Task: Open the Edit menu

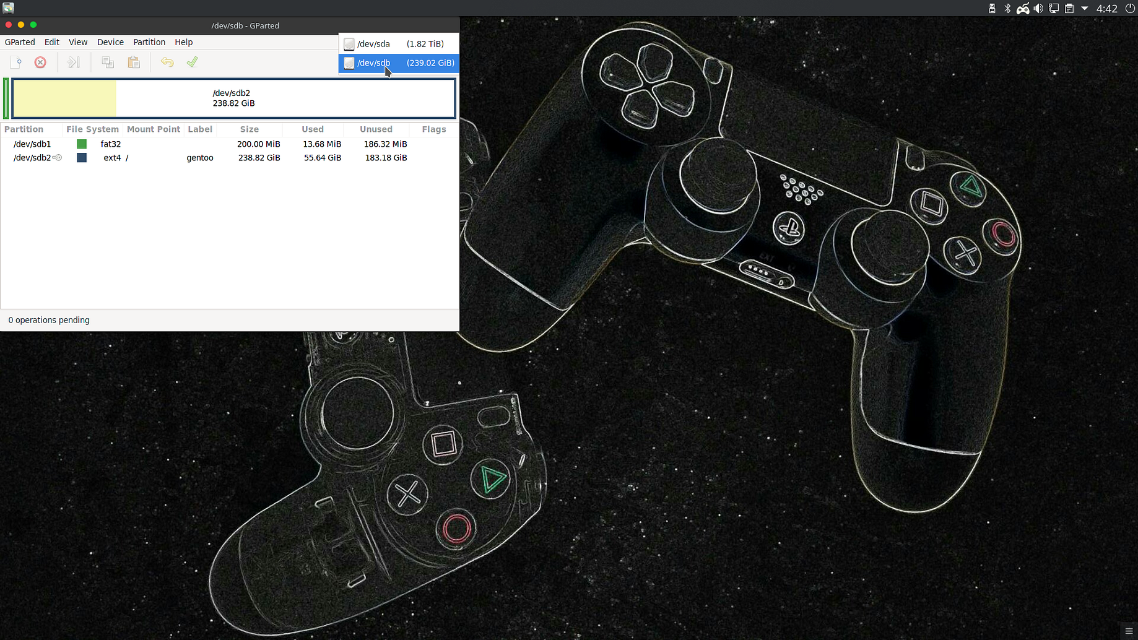Action: pos(52,42)
